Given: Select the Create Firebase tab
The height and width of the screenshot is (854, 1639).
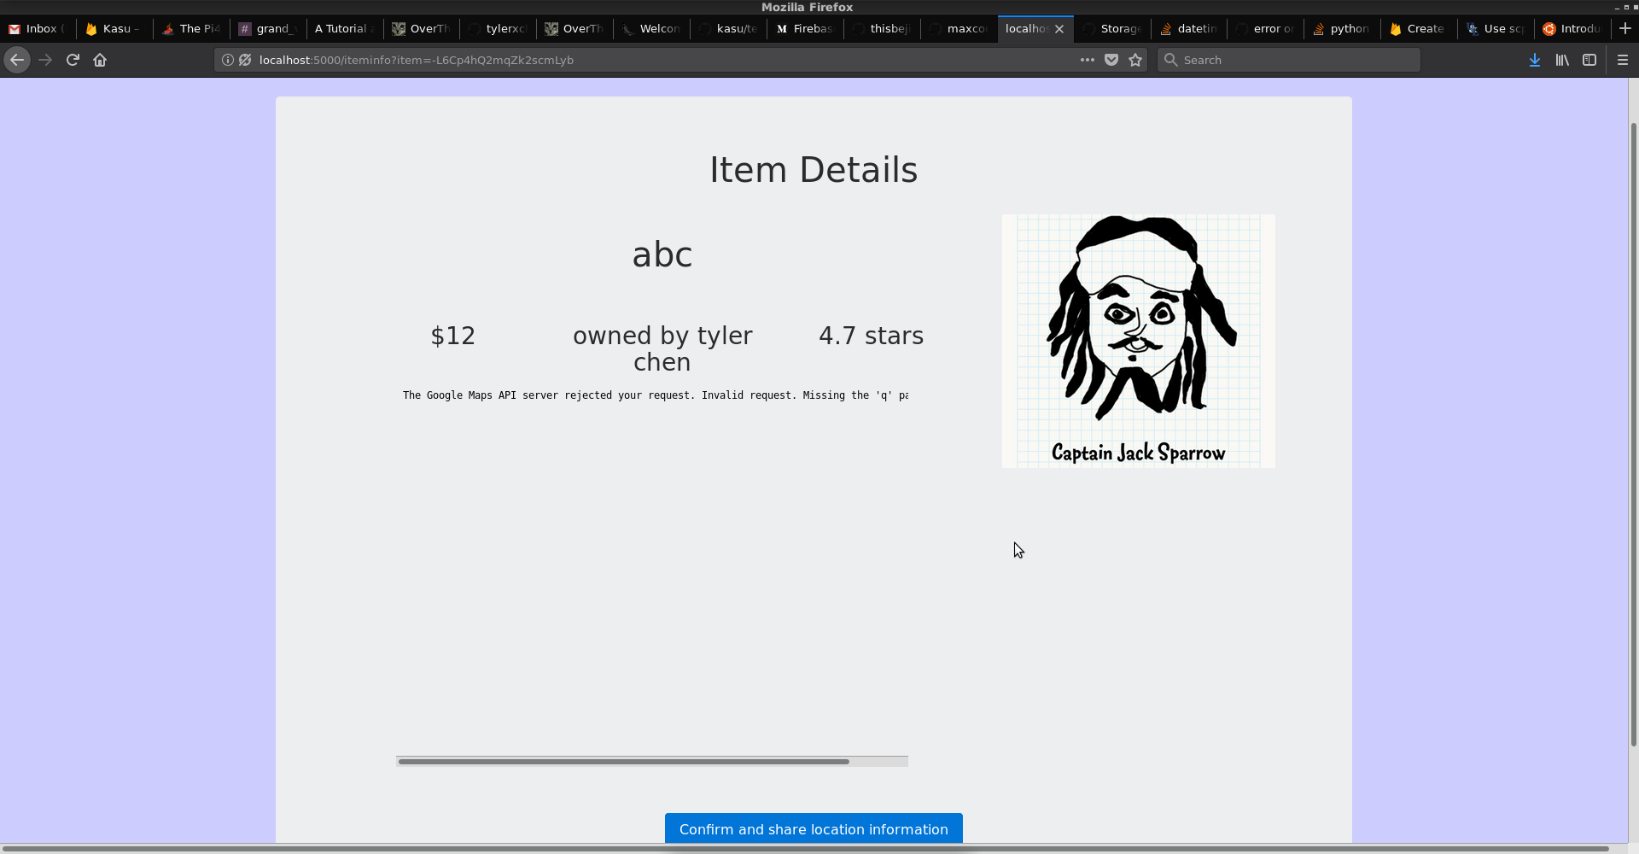Looking at the screenshot, I should pyautogui.click(x=1420, y=28).
